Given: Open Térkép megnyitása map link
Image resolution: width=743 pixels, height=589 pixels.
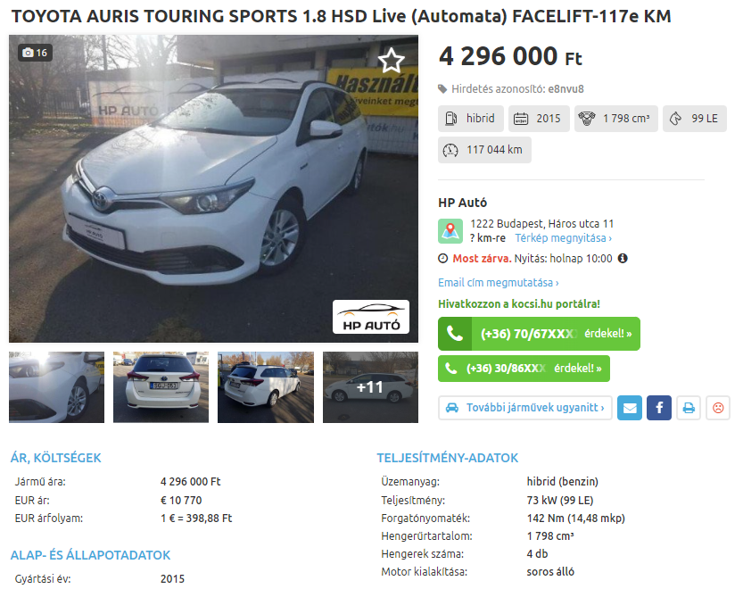Looking at the screenshot, I should pos(564,238).
